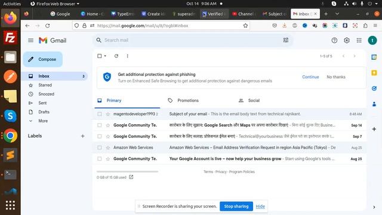382x215 pixels.
Task: Open Google Keep in the side panel
Action: (374, 73)
